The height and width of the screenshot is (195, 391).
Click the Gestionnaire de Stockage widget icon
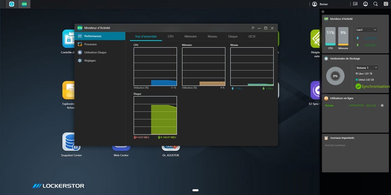click(326, 59)
